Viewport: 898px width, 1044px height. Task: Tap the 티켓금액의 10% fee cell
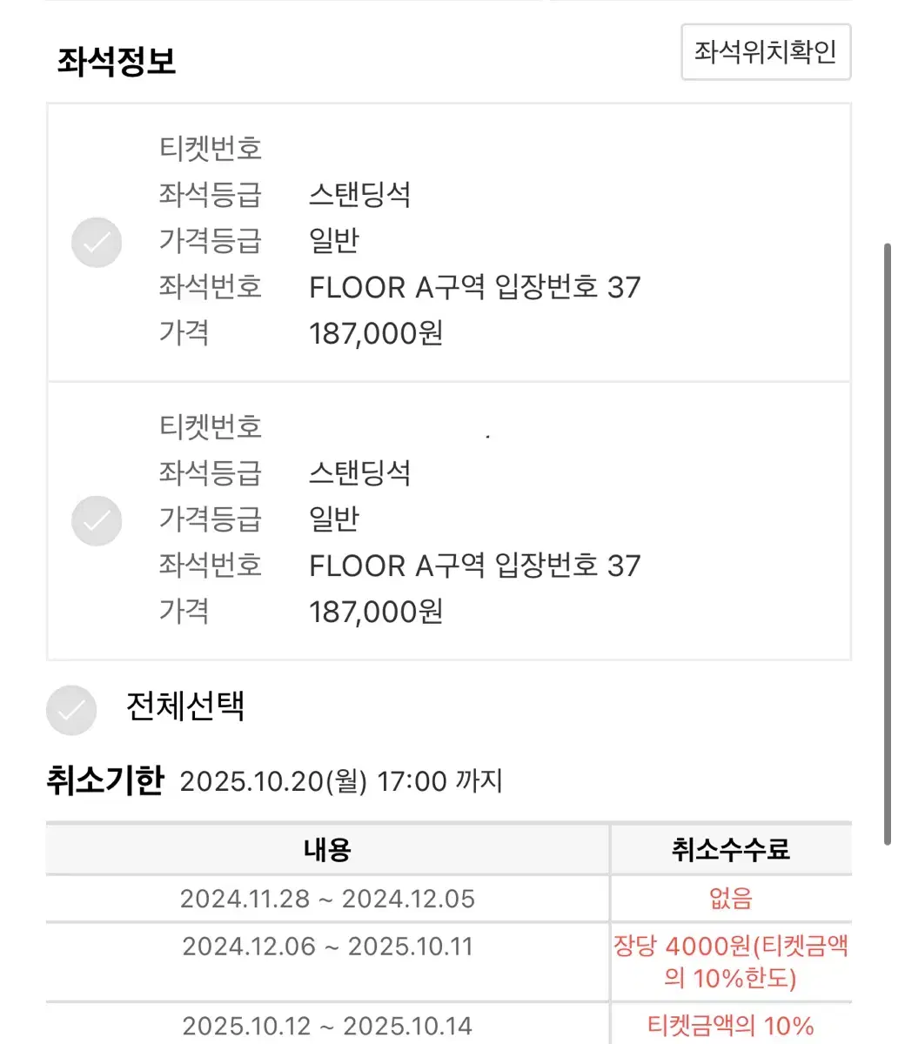731,1025
